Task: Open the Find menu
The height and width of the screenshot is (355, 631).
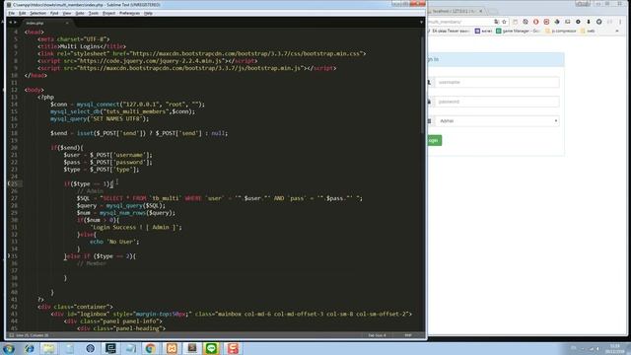Action: click(54, 13)
